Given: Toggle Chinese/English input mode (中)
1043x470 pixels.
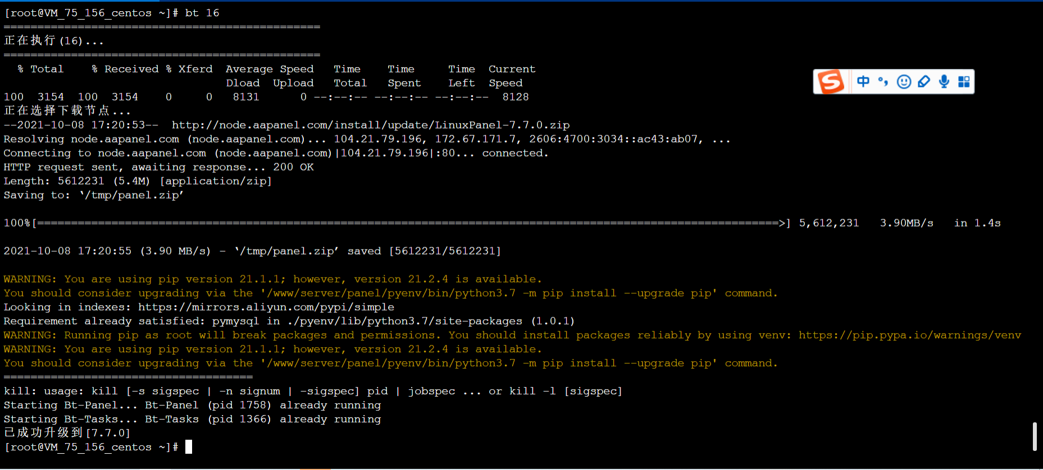Looking at the screenshot, I should pos(863,82).
